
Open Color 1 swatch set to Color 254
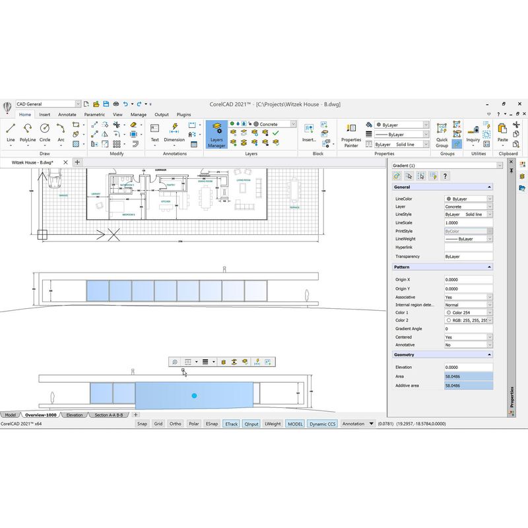click(469, 312)
